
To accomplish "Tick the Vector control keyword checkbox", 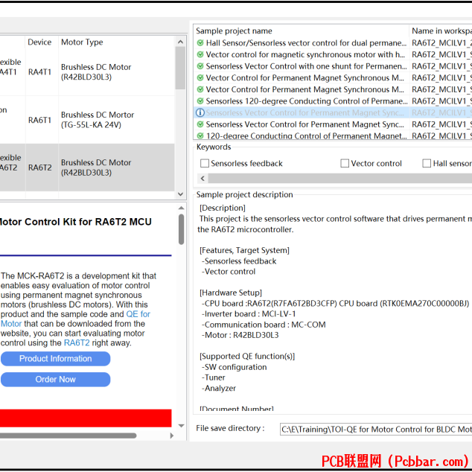I will pyautogui.click(x=345, y=164).
